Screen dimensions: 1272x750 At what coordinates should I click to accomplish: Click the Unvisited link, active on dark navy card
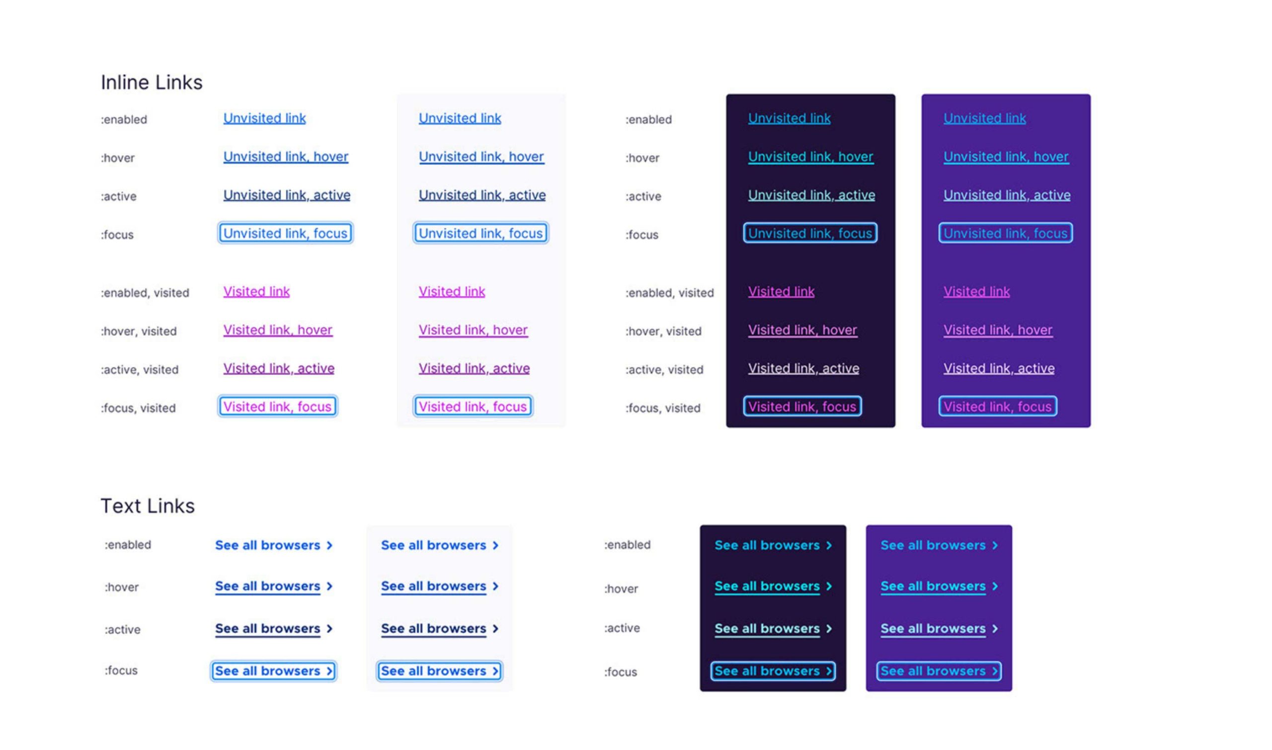[x=811, y=194]
